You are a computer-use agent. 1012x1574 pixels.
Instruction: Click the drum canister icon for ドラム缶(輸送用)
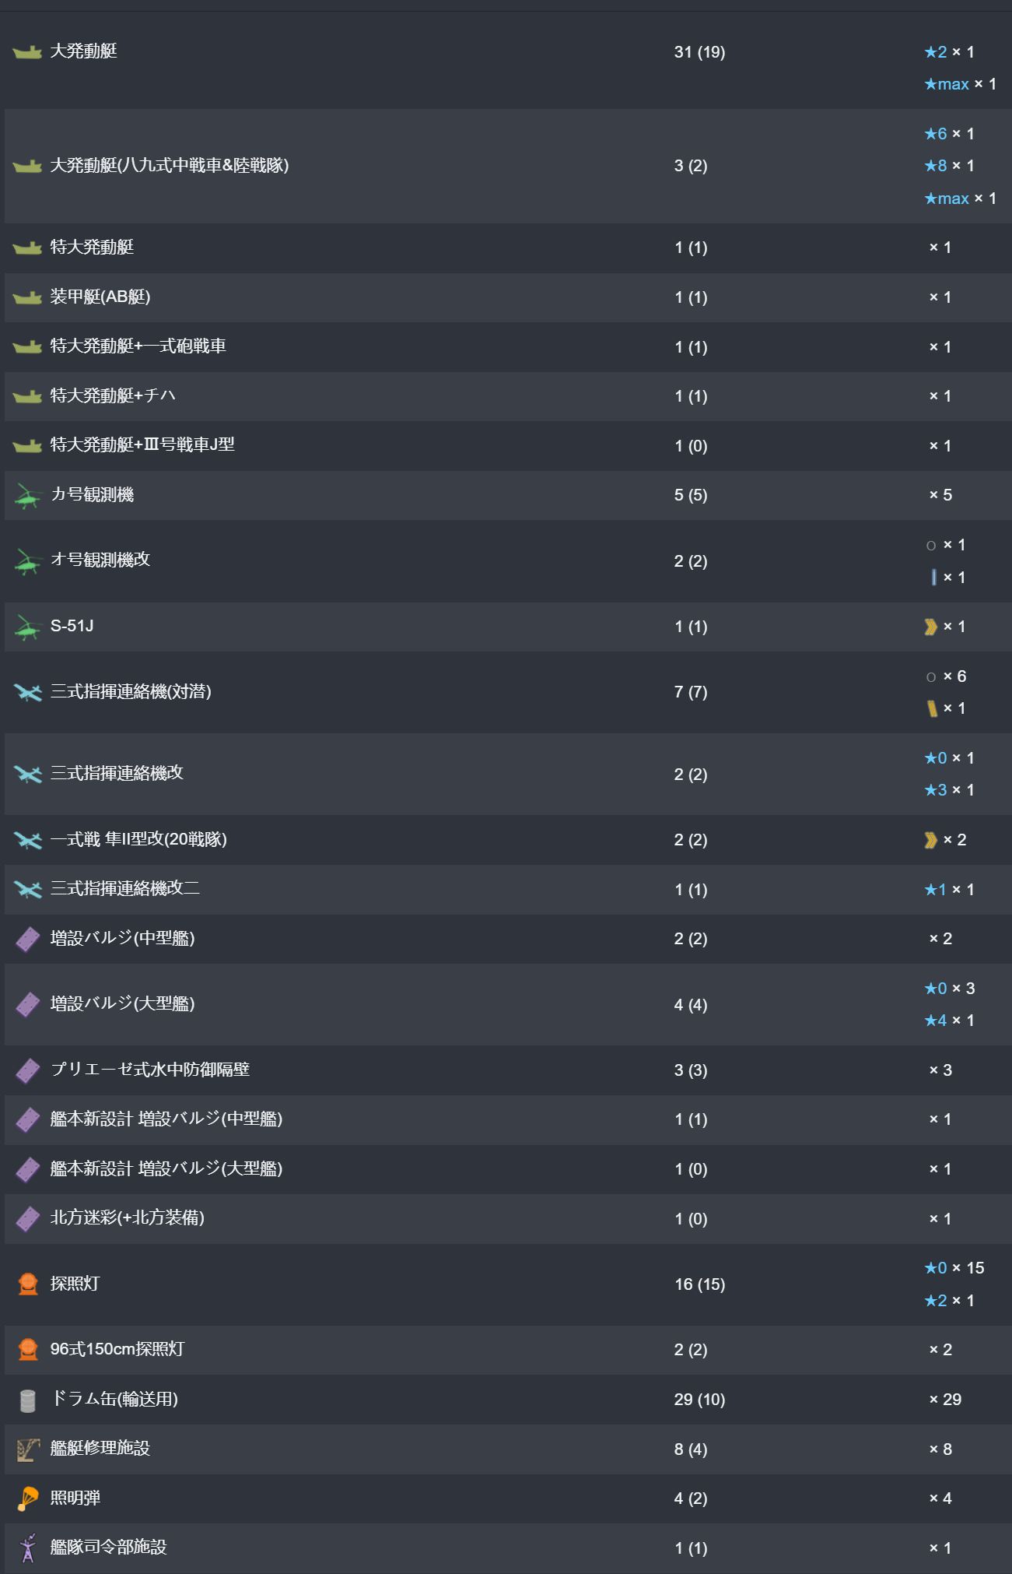tap(27, 1400)
